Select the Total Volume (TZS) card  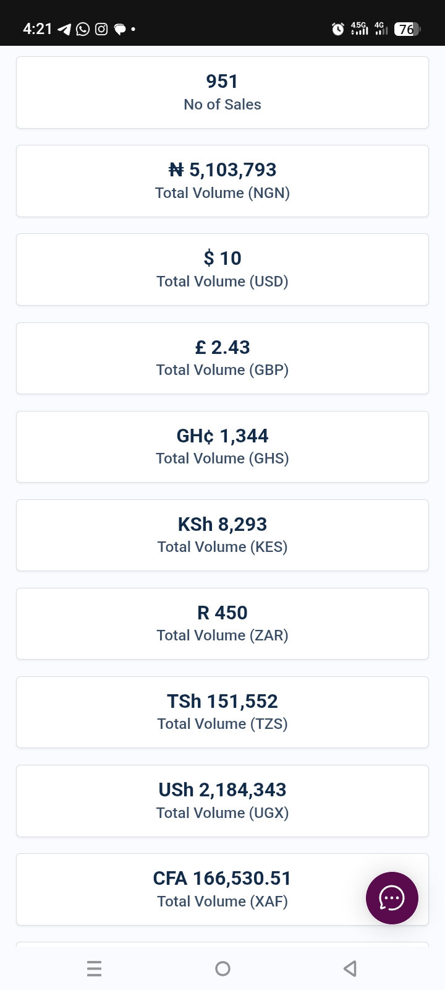point(222,712)
